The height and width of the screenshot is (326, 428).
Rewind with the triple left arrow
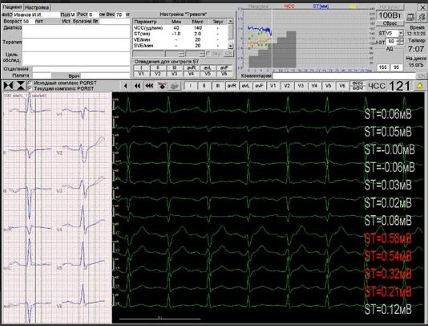coord(149,86)
